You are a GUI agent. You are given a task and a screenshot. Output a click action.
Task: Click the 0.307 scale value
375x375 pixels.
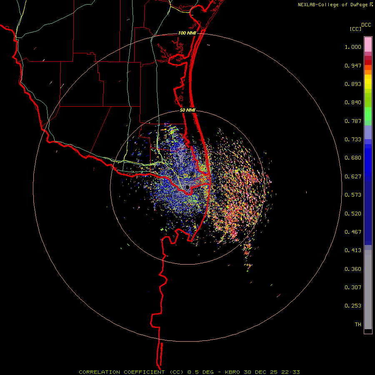coord(353,287)
